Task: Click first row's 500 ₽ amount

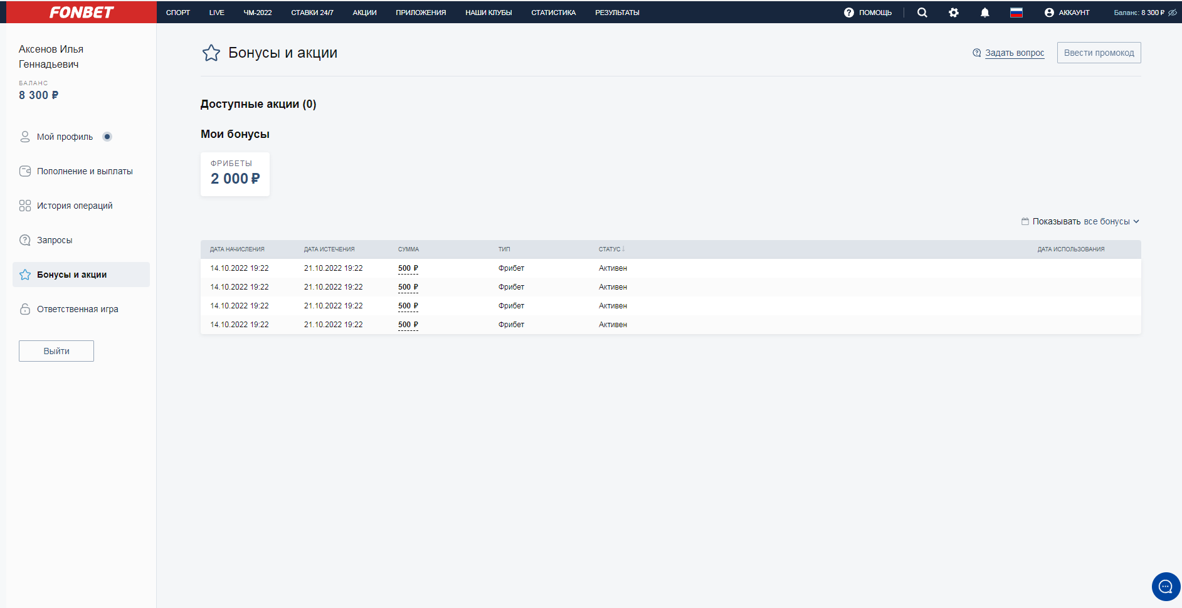Action: click(408, 268)
